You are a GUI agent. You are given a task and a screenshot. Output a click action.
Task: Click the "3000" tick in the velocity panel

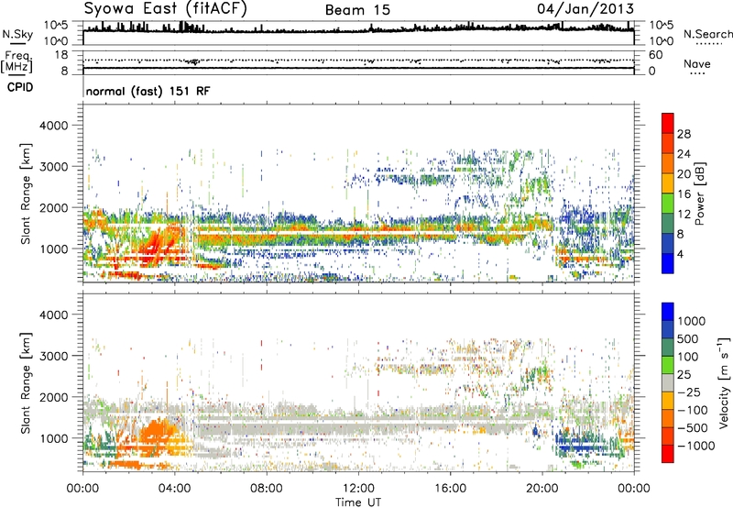(x=53, y=356)
